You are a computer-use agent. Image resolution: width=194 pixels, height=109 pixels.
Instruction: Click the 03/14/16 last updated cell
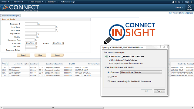tap(189, 75)
